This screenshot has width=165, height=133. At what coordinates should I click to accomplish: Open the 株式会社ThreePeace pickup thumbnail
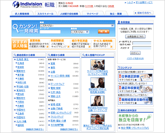click(x=98, y=101)
